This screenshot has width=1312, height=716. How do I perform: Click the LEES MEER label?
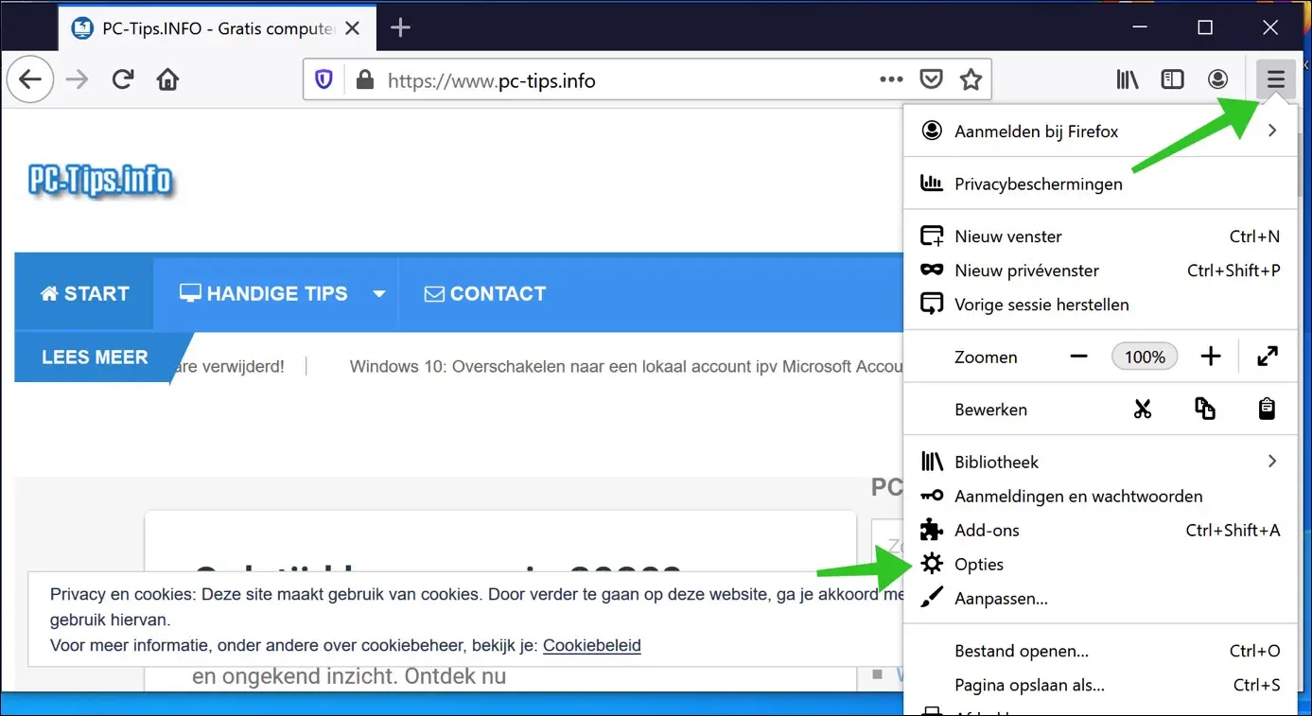(95, 358)
